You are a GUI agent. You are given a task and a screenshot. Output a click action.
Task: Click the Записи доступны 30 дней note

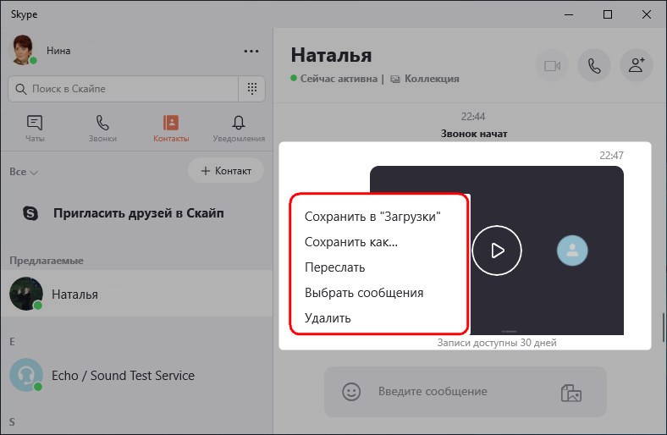point(496,342)
